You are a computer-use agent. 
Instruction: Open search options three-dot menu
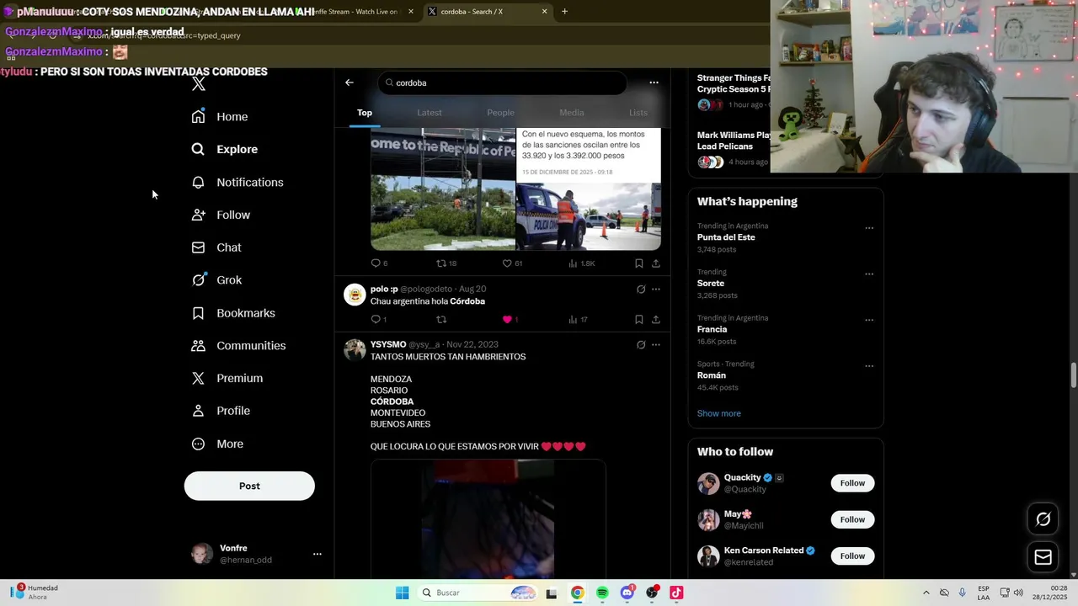[x=654, y=82]
